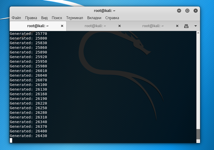
Task: Click the line 'Generated: 26070'
Action: (x=28, y=80)
